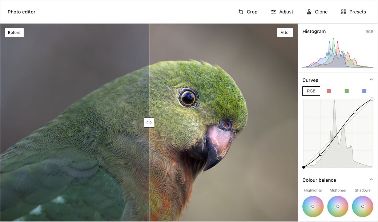
Task: Click the Midtones label
Action: pos(338,190)
